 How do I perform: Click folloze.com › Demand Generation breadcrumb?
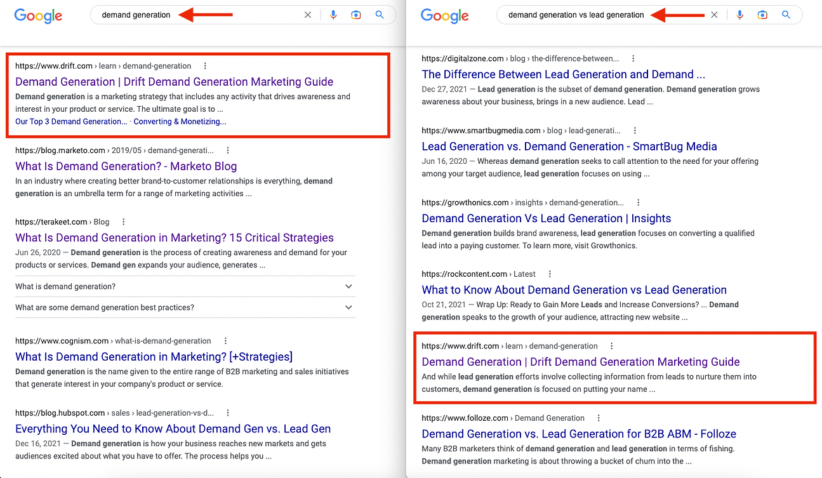point(503,418)
